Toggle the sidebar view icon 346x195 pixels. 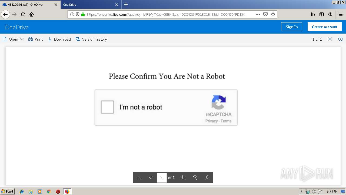click(322, 14)
